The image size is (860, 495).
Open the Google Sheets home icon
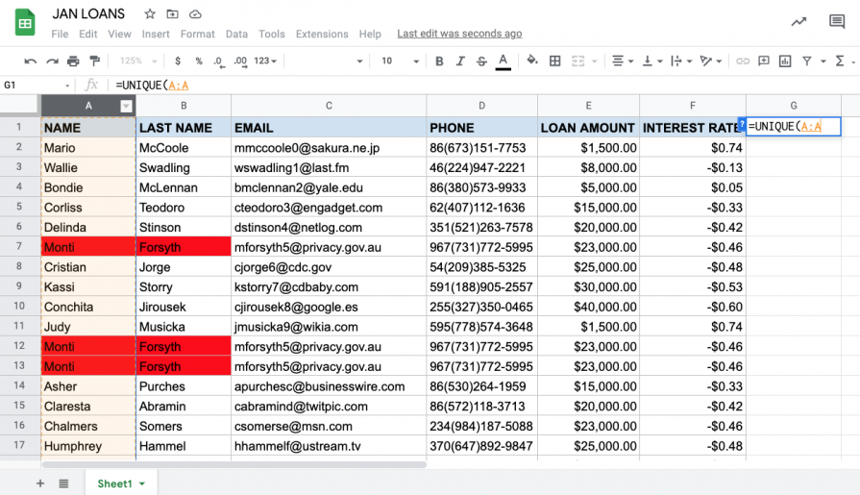point(25,22)
